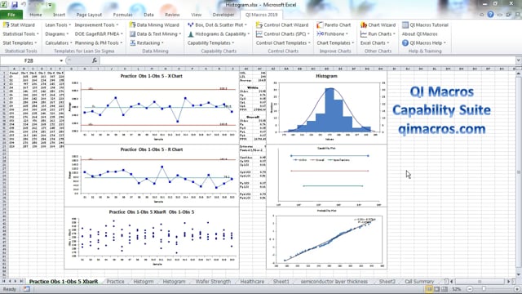Expand the DOE GageR&R FMEA dropdown
The image size is (522, 294).
[x=99, y=34]
